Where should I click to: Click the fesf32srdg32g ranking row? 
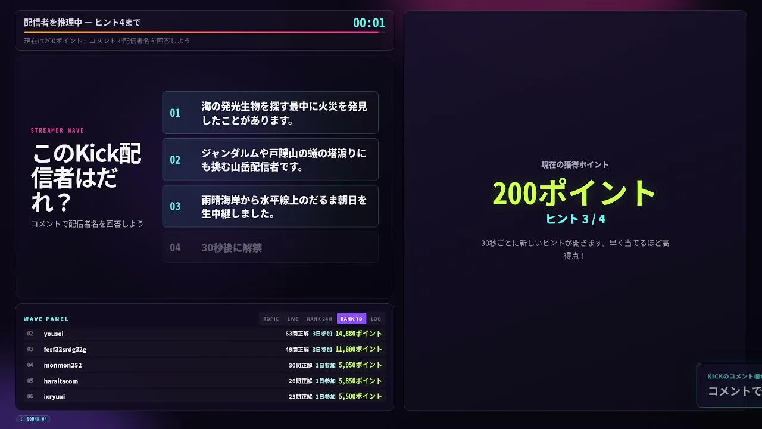pyautogui.click(x=204, y=349)
